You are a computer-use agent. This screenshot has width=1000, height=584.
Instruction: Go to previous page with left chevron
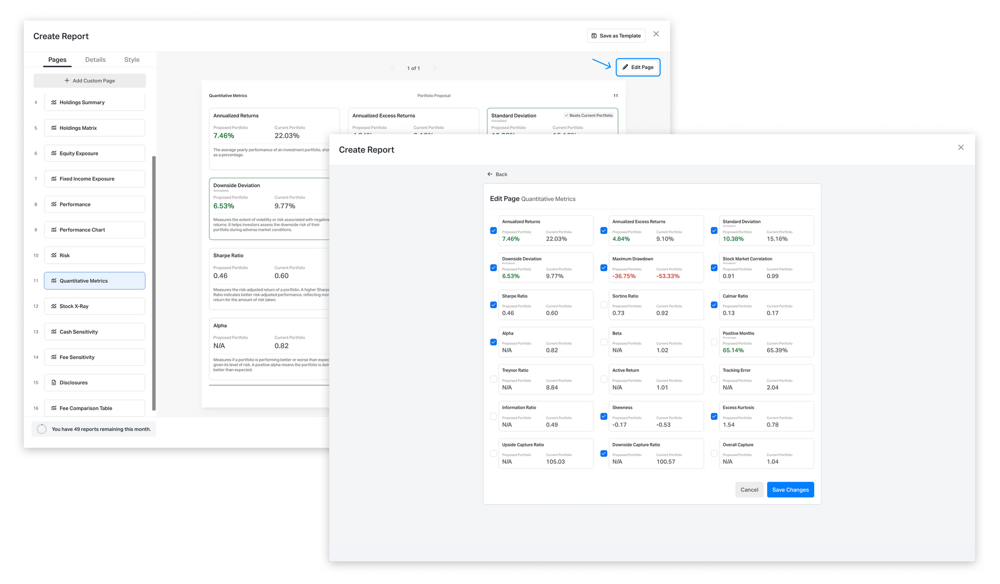pyautogui.click(x=392, y=68)
